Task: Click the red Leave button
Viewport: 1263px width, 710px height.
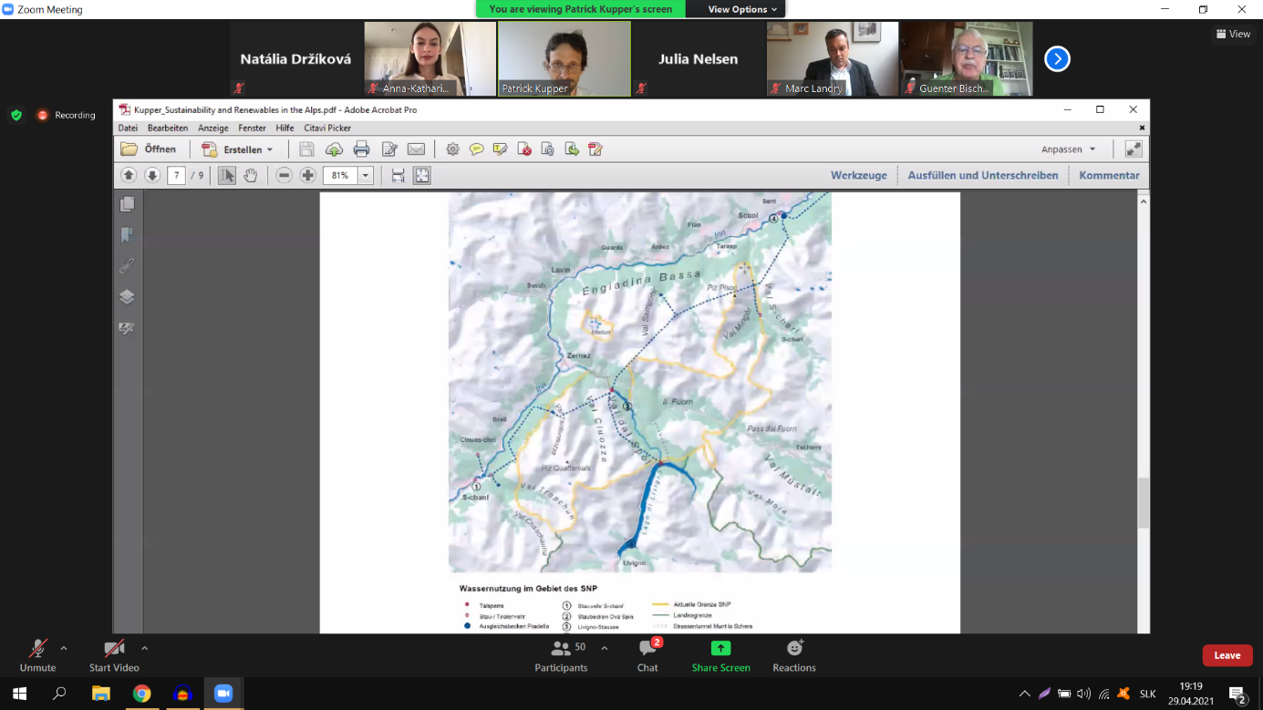Action: point(1227,655)
